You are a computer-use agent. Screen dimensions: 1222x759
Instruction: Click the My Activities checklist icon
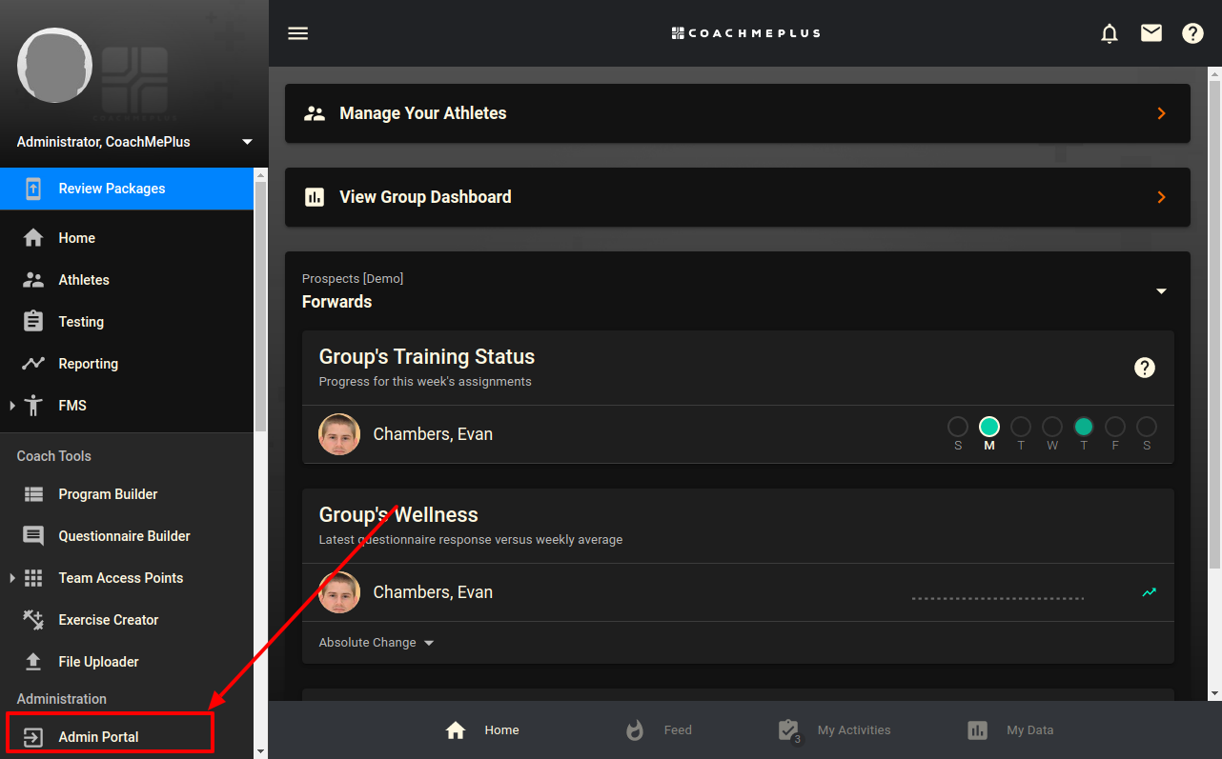point(789,730)
